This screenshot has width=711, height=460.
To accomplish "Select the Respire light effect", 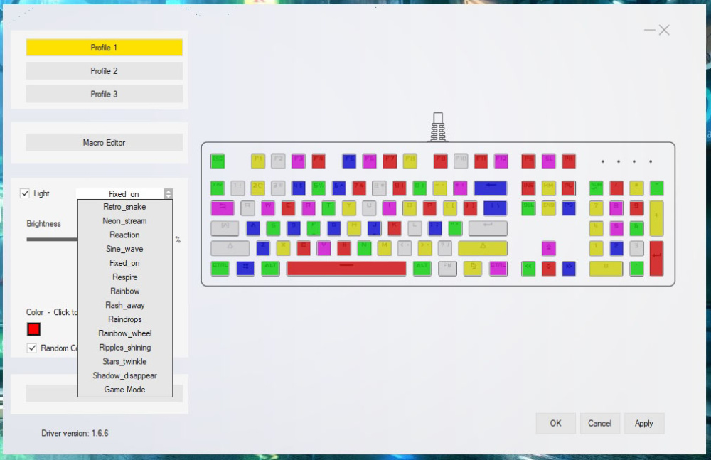I will point(124,277).
